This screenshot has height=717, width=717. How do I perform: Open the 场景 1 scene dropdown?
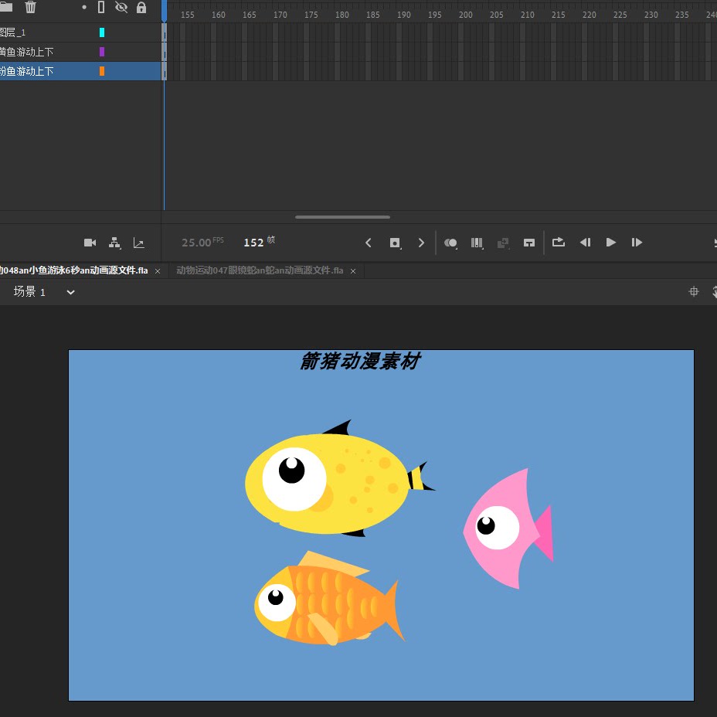coord(70,292)
